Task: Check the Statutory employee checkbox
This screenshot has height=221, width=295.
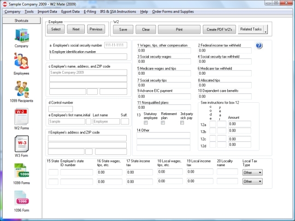Action: [146, 123]
